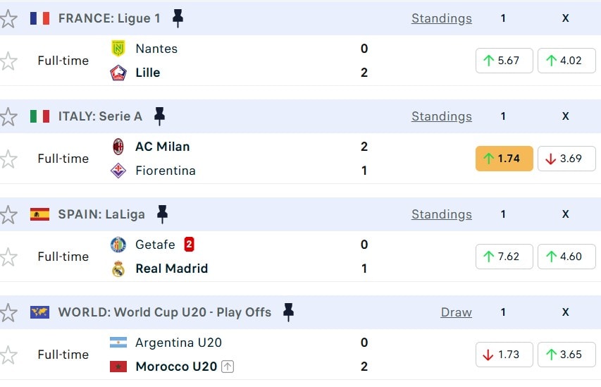Click the AC Milan club crest
The height and width of the screenshot is (387, 601).
click(x=118, y=147)
